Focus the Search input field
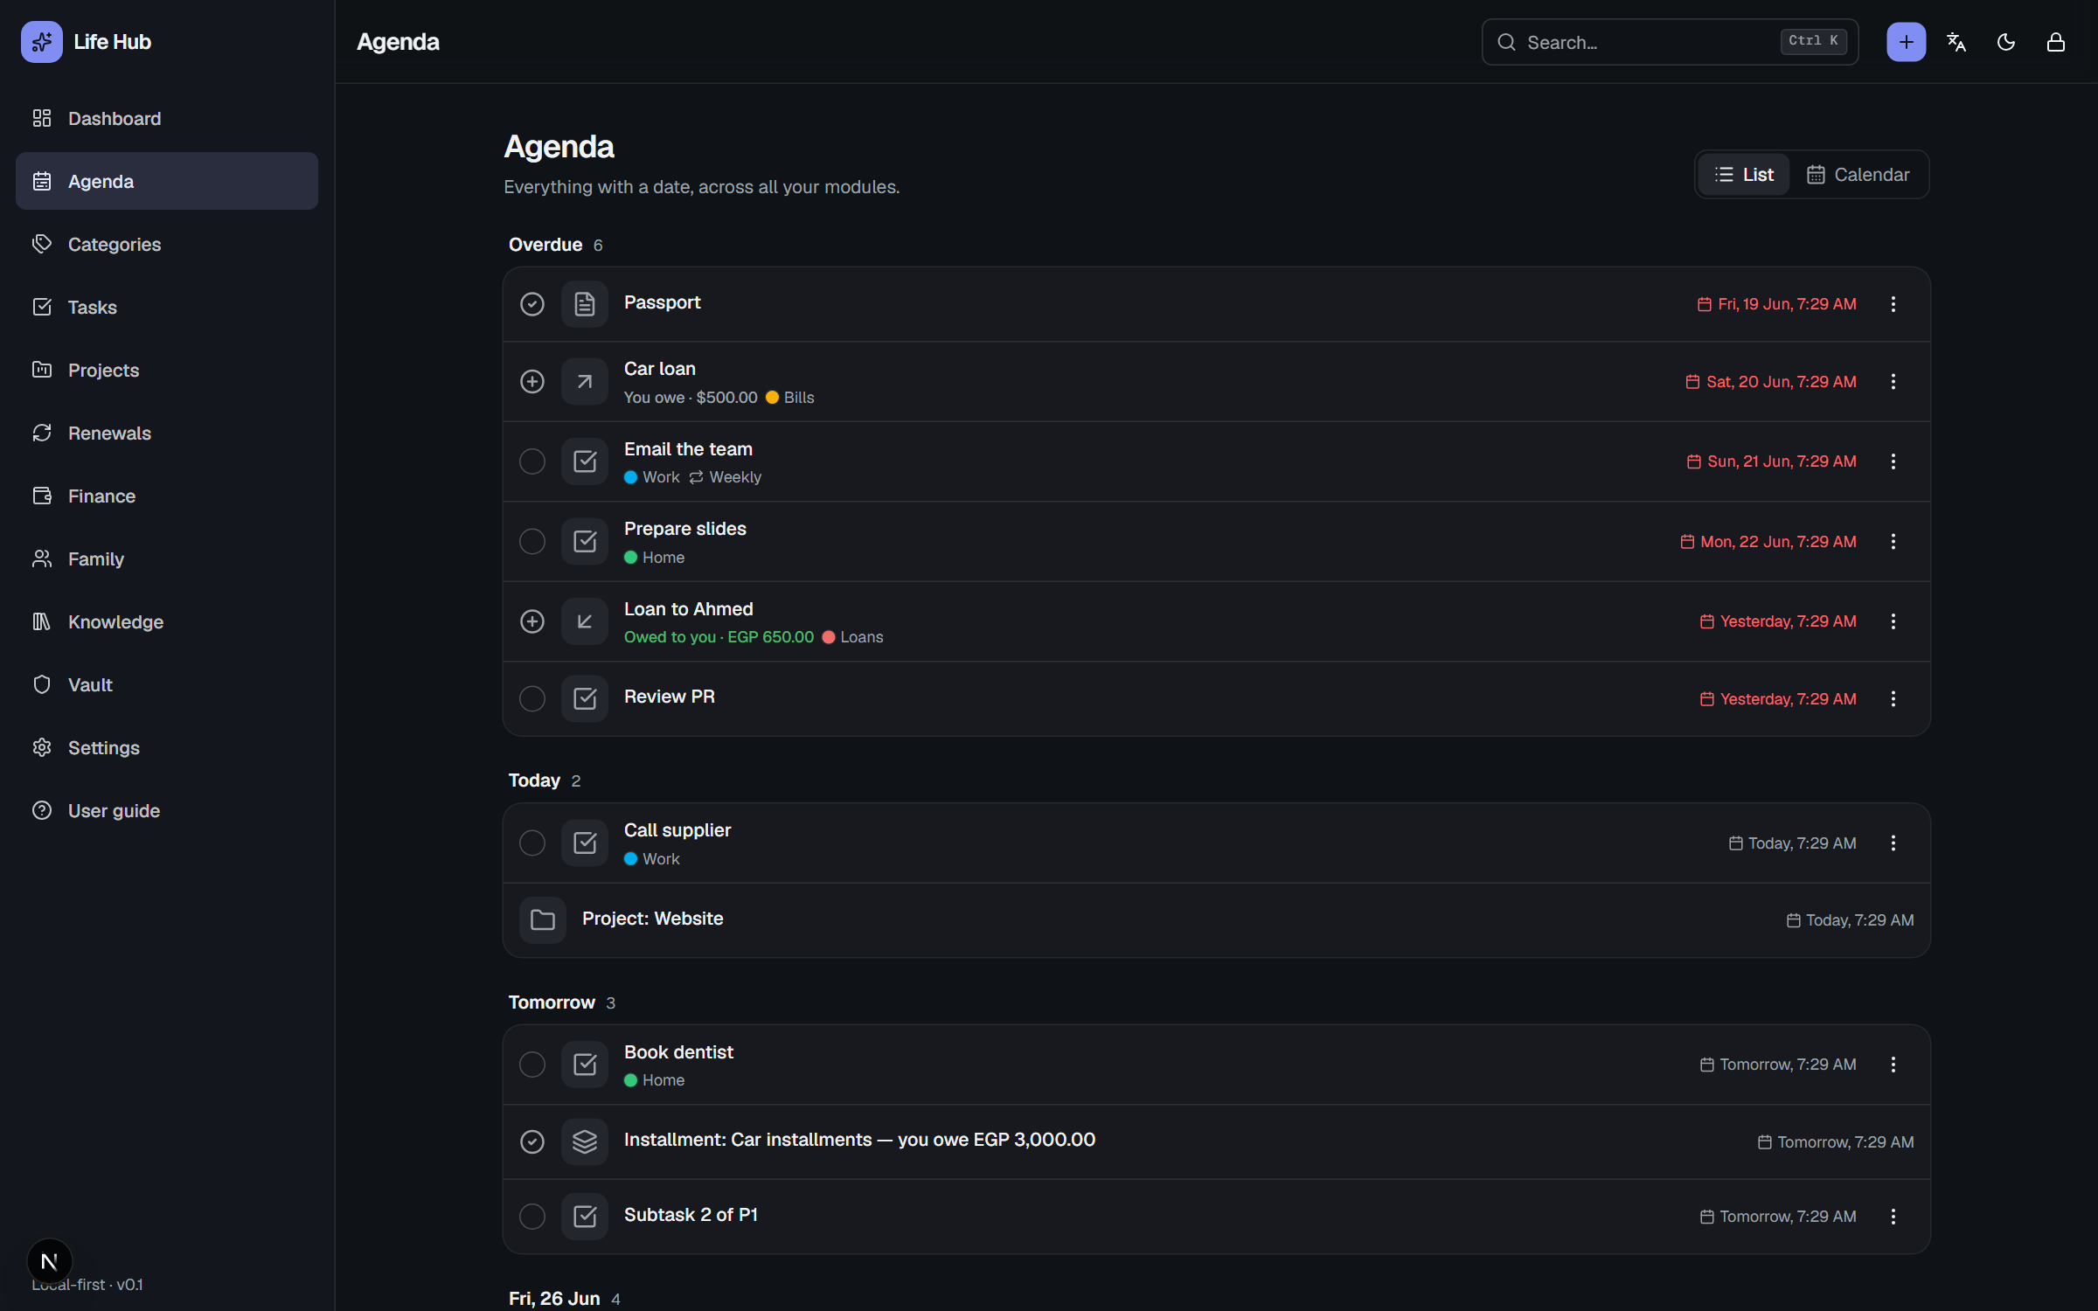 click(x=1670, y=42)
